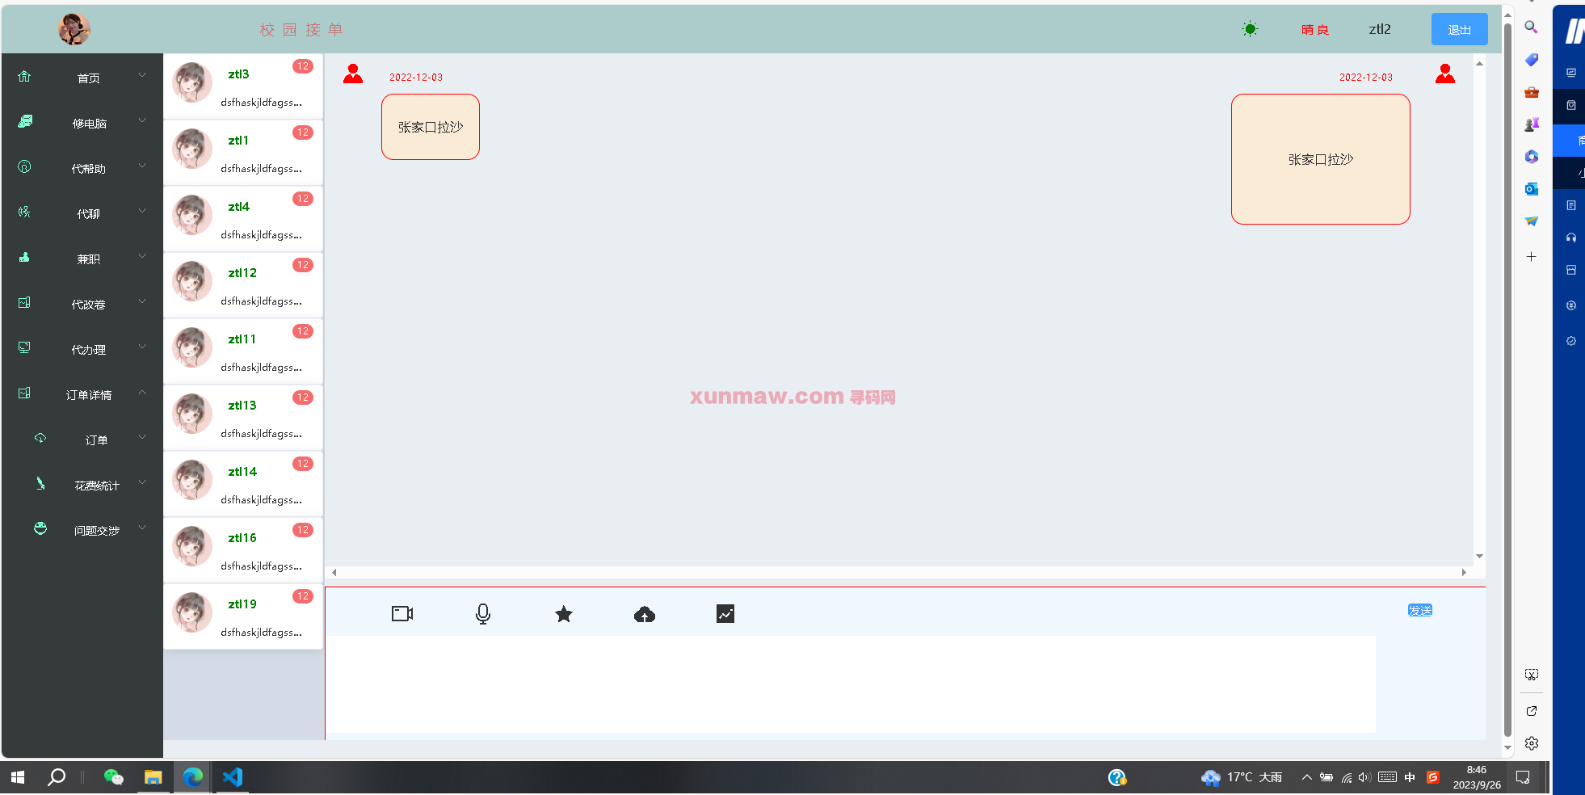Screen dimensions: 1585x795
Task: Select the 修电脑 menu label
Action: 89,124
